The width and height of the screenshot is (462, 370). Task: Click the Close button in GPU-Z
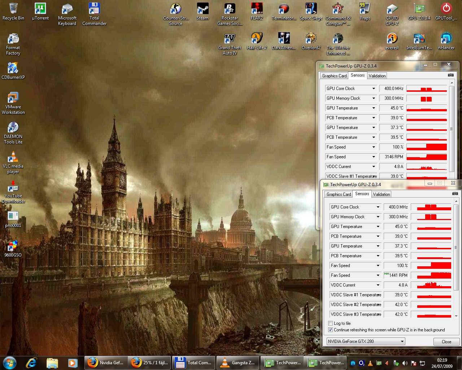pos(446,341)
